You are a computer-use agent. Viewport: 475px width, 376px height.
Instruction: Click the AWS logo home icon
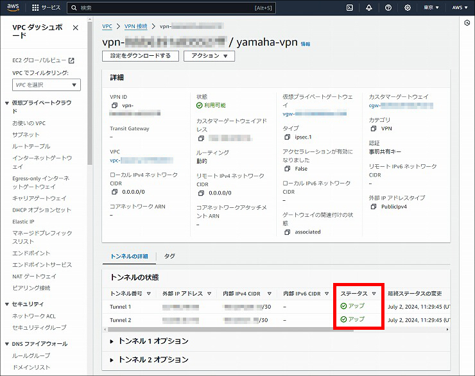(13, 8)
